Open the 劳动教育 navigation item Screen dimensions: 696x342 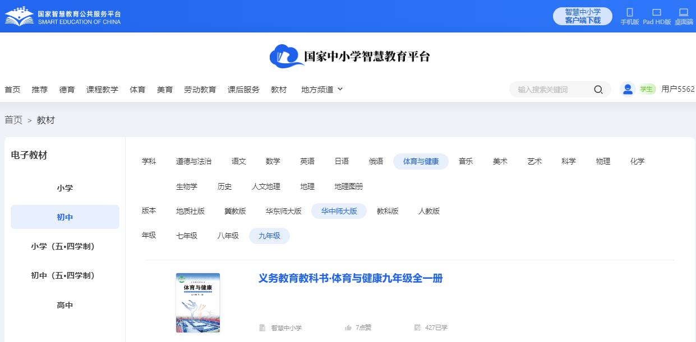[200, 90]
